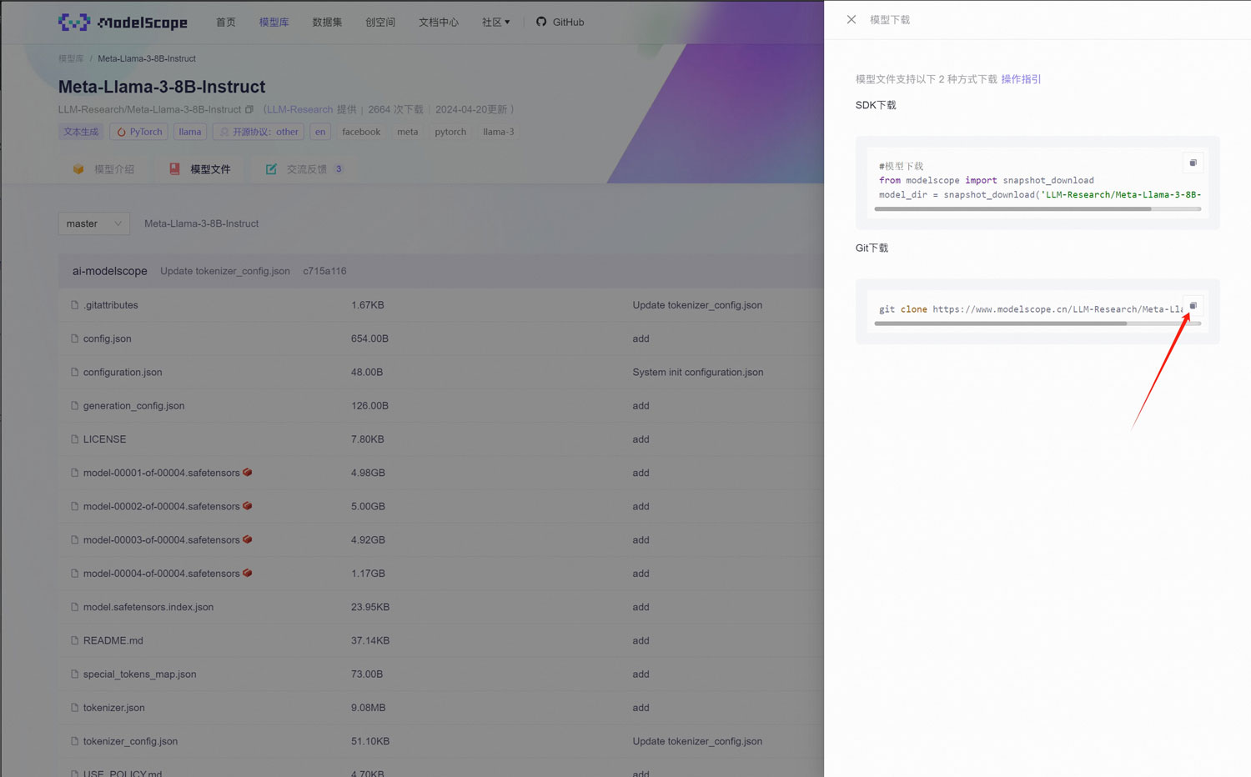Select the 文本生成 tag

(x=81, y=132)
